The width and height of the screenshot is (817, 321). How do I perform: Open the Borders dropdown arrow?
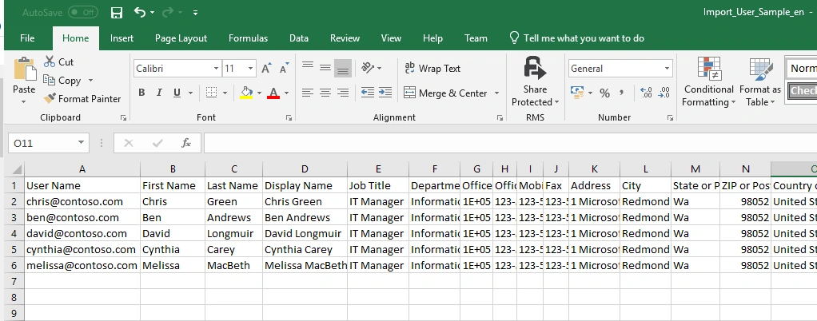[225, 93]
